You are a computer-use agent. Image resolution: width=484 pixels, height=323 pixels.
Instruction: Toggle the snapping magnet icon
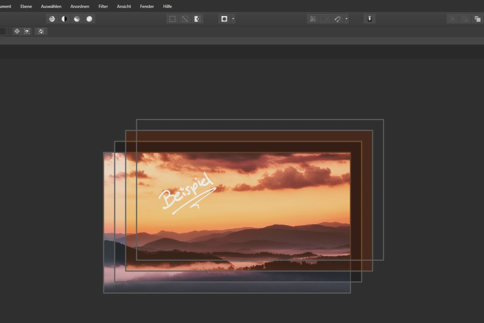[x=338, y=19]
